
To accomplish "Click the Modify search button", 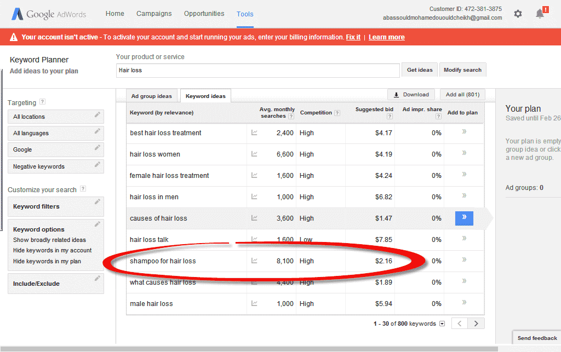I will click(462, 70).
